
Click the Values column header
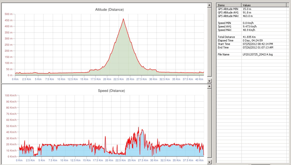[263, 5]
